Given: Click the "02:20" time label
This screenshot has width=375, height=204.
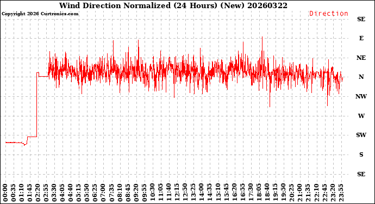Looking at the screenshot, I should pos(38,193).
